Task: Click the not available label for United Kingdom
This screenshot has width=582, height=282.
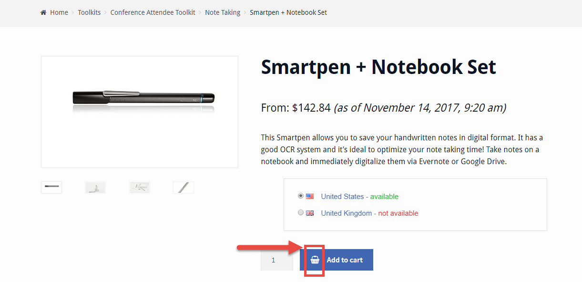Action: (398, 213)
